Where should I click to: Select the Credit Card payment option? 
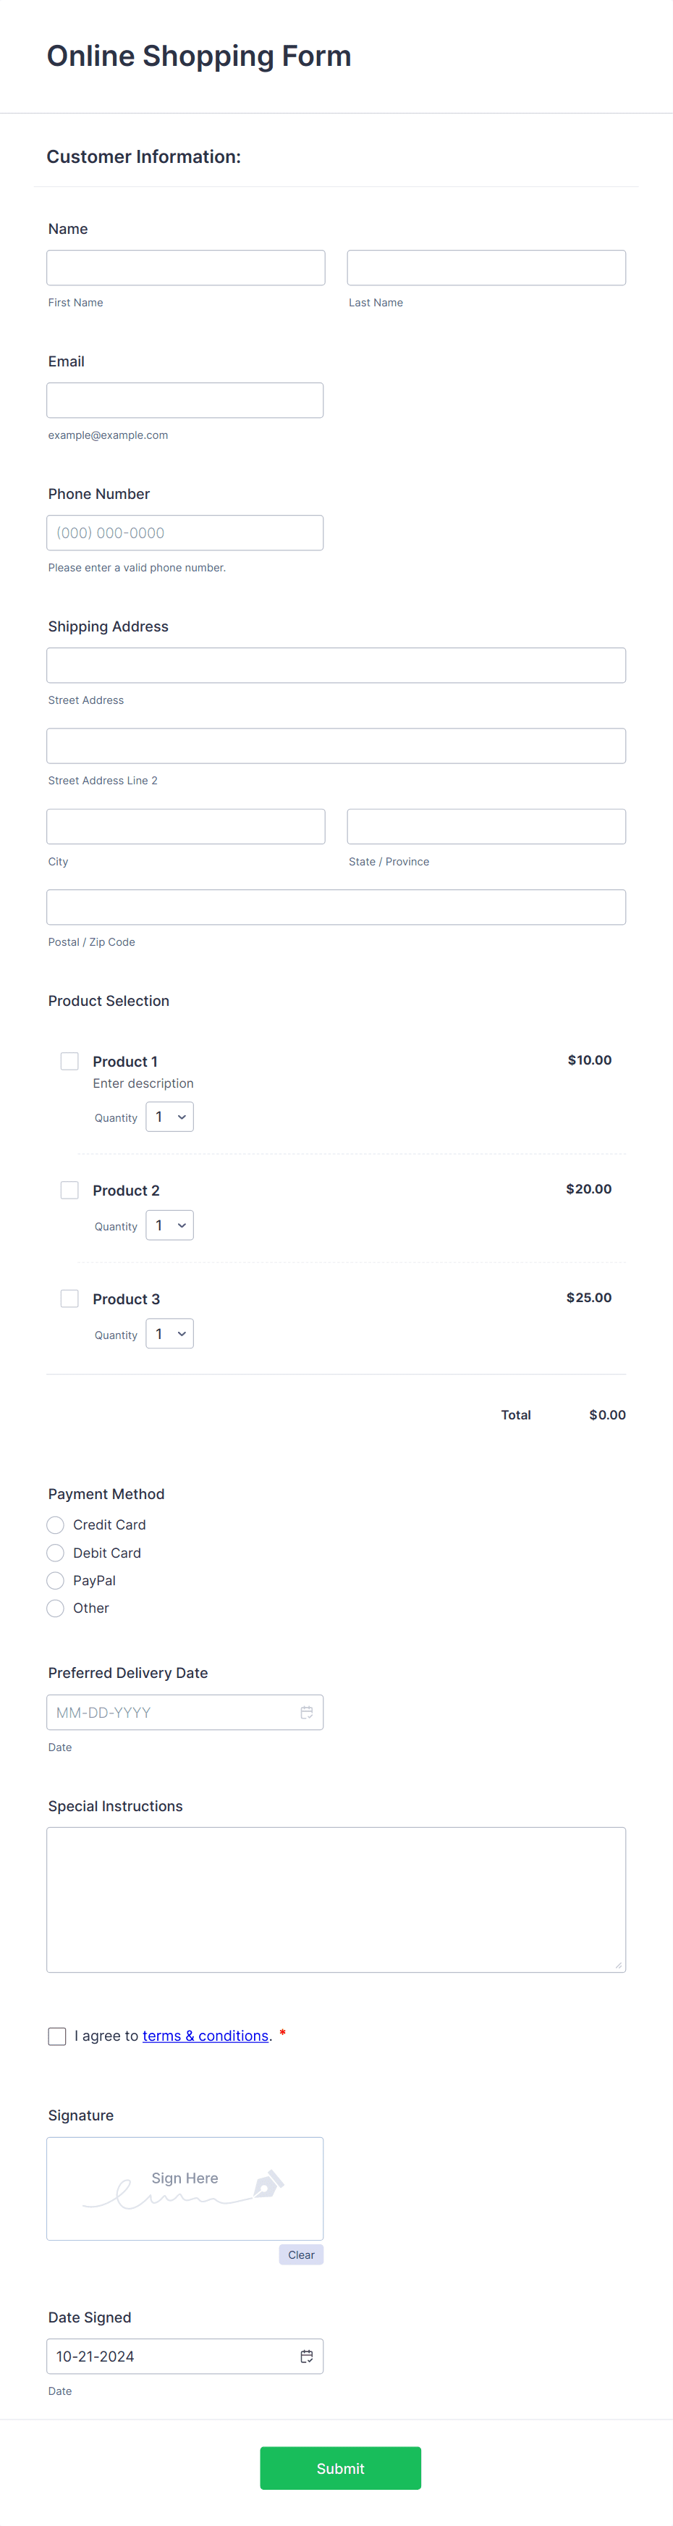click(55, 1525)
